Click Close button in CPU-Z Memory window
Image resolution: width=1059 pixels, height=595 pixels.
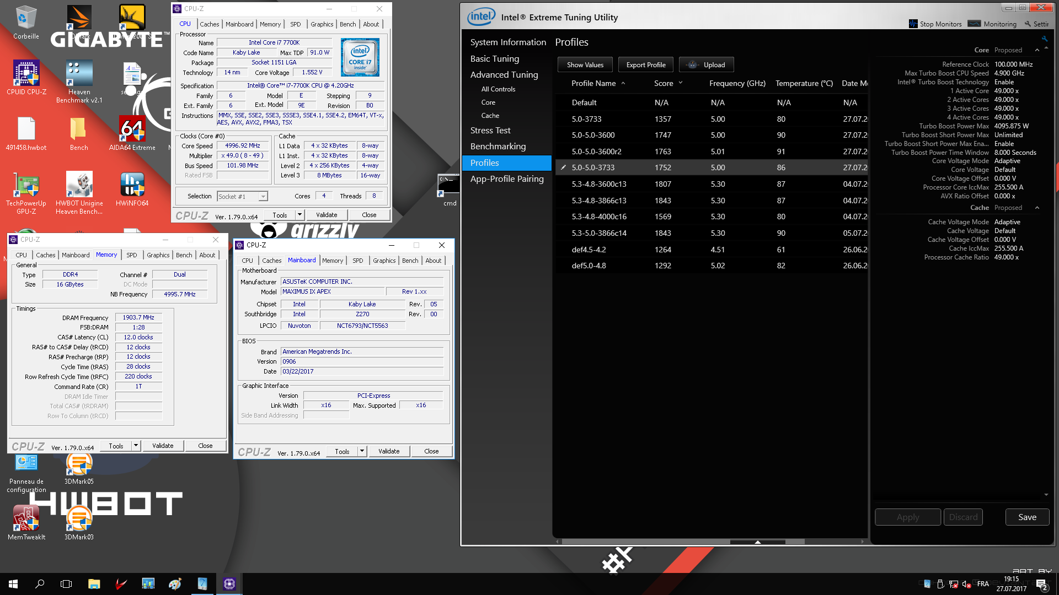205,446
